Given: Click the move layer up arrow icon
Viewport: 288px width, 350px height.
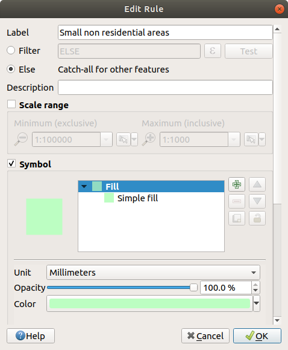Looking at the screenshot, I should (x=257, y=184).
